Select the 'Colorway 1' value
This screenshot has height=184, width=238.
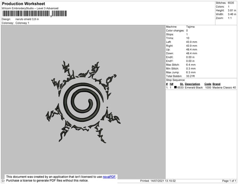pos(22,23)
